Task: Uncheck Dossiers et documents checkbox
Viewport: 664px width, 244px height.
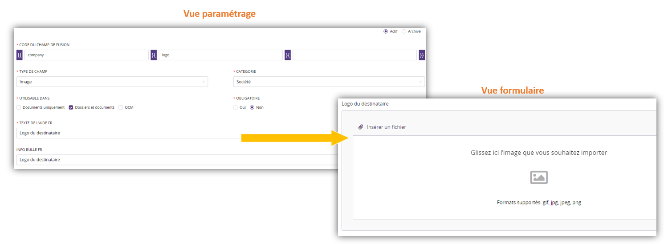Action: [71, 107]
